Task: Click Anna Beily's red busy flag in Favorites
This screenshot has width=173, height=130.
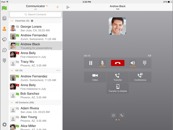Action: click(x=18, y=53)
